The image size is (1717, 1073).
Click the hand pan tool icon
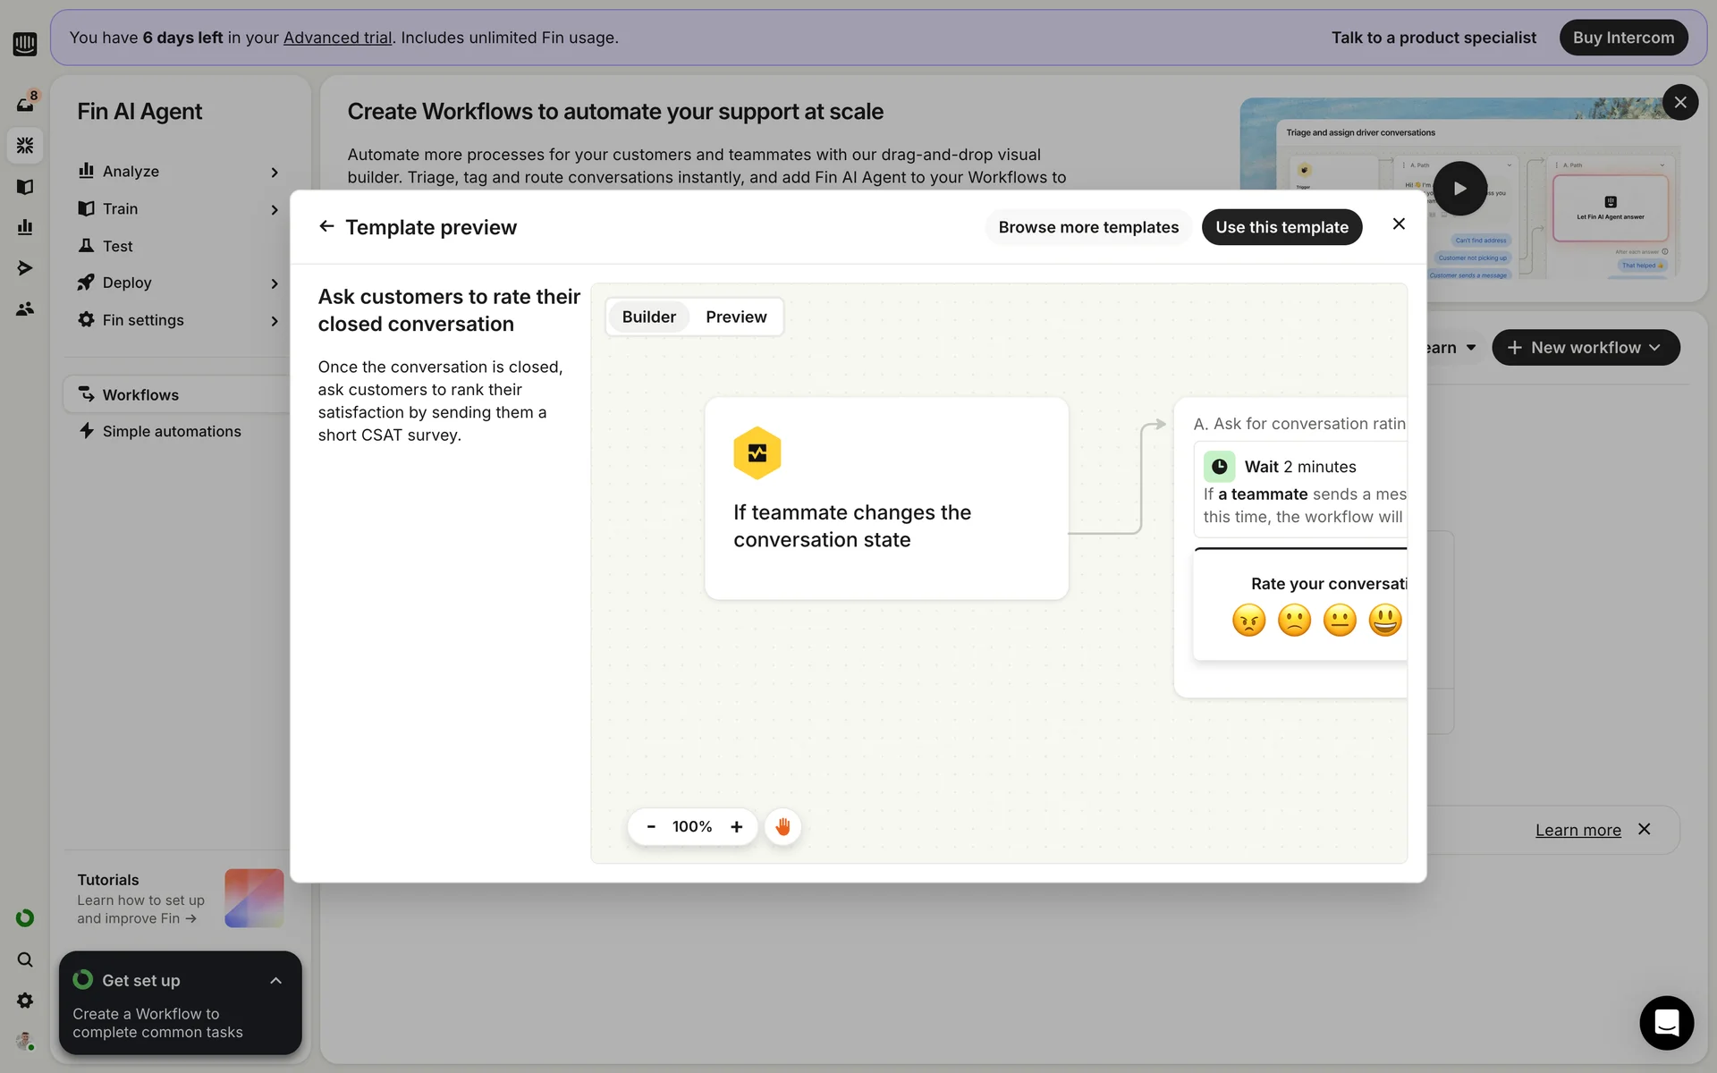pyautogui.click(x=782, y=826)
